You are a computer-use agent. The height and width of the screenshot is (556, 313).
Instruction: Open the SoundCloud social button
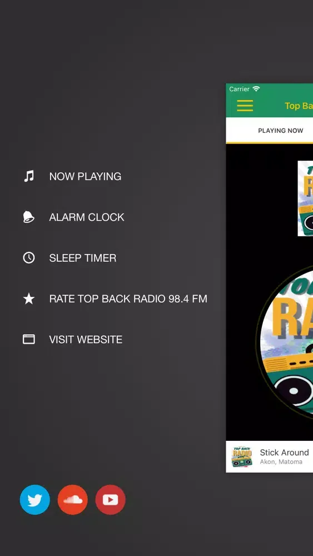[73, 500]
